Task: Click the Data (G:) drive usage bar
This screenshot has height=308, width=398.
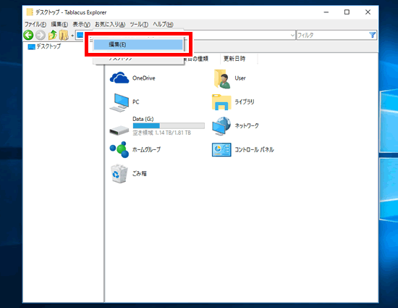Action: (169, 125)
